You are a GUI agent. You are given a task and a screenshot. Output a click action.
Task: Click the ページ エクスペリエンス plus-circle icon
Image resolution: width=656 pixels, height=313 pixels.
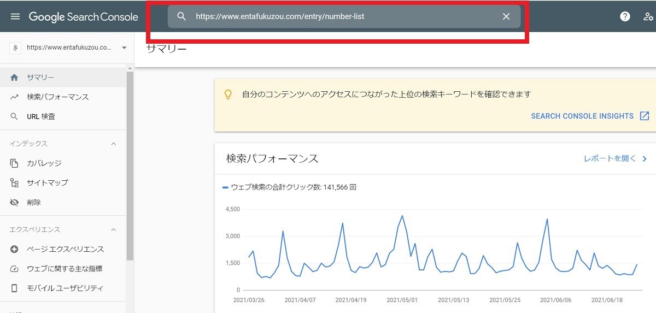click(x=15, y=249)
